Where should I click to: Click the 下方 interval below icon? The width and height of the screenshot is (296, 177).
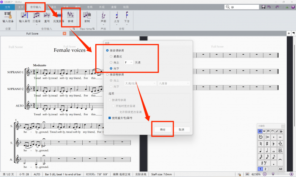(127, 17)
